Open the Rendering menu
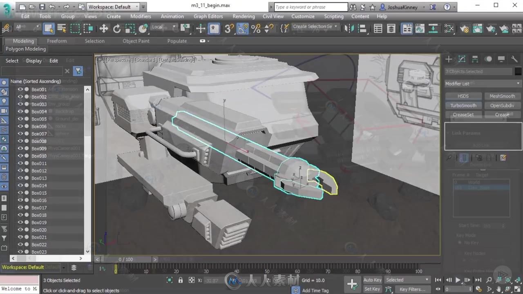 click(x=244, y=16)
